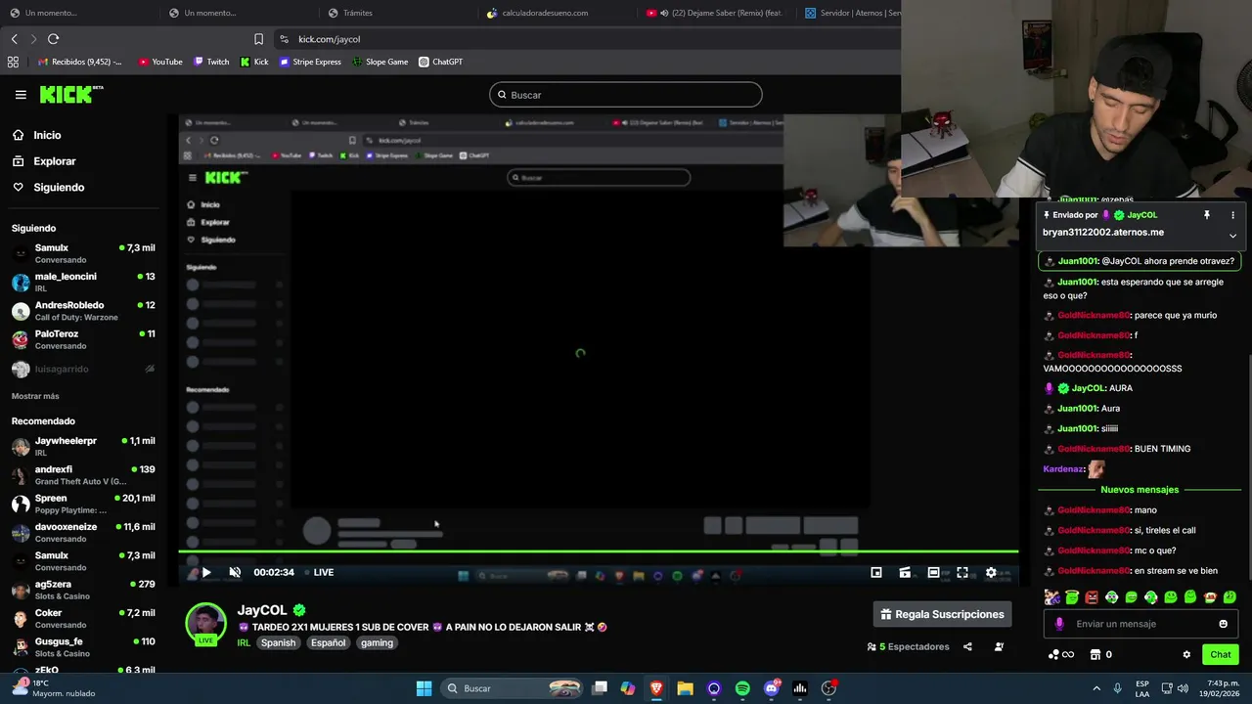1252x704 pixels.
Task: Open chat settings gear
Action: [x=1186, y=654]
